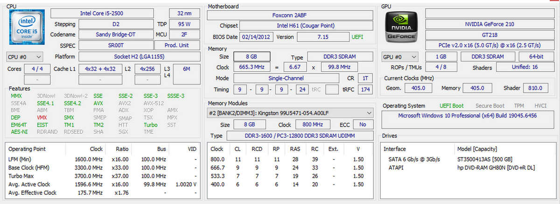This screenshot has width=560, height=204.
Task: Select the Intel Core i5-2500 name field
Action: pyautogui.click(x=102, y=13)
